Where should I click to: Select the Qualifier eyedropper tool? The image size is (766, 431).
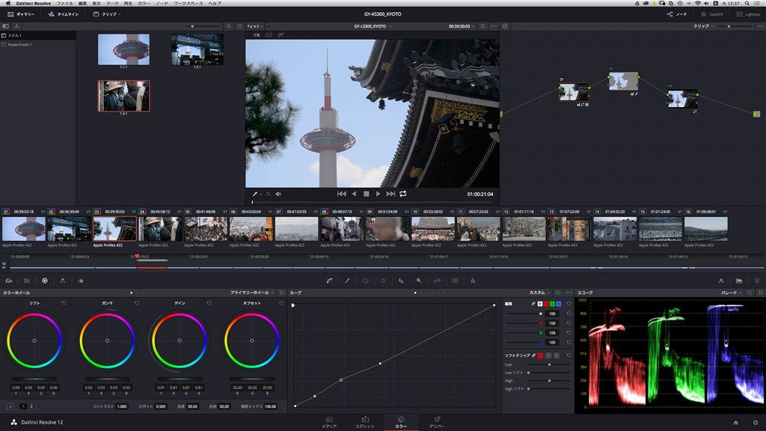pyautogui.click(x=347, y=281)
